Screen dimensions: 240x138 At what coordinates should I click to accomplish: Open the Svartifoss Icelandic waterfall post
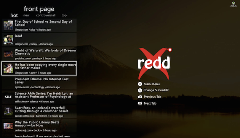[x=39, y=112]
